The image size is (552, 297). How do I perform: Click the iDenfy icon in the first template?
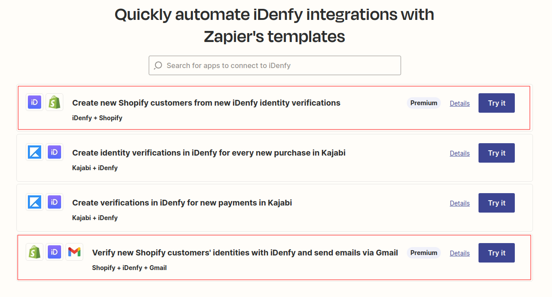(x=34, y=102)
